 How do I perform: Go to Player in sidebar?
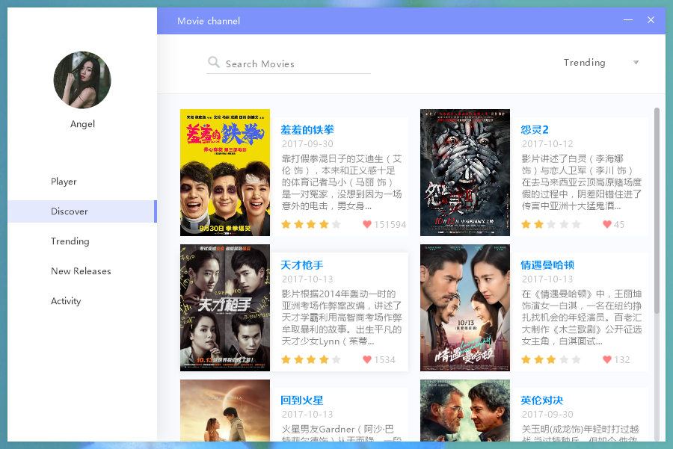coord(82,182)
